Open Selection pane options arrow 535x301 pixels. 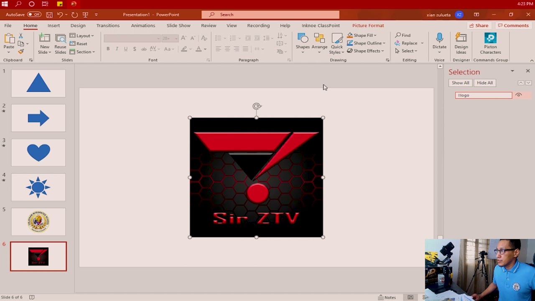pos(512,71)
